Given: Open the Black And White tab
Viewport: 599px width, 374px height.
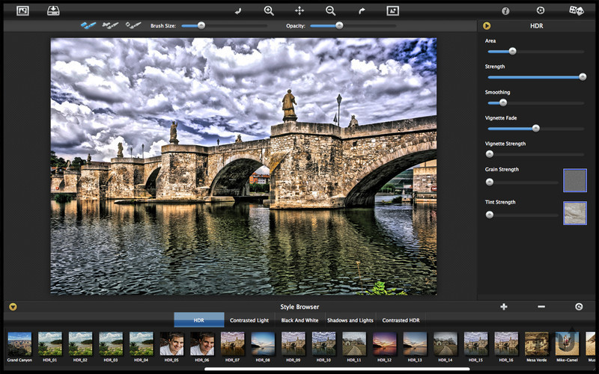Looking at the screenshot, I should (x=298, y=320).
